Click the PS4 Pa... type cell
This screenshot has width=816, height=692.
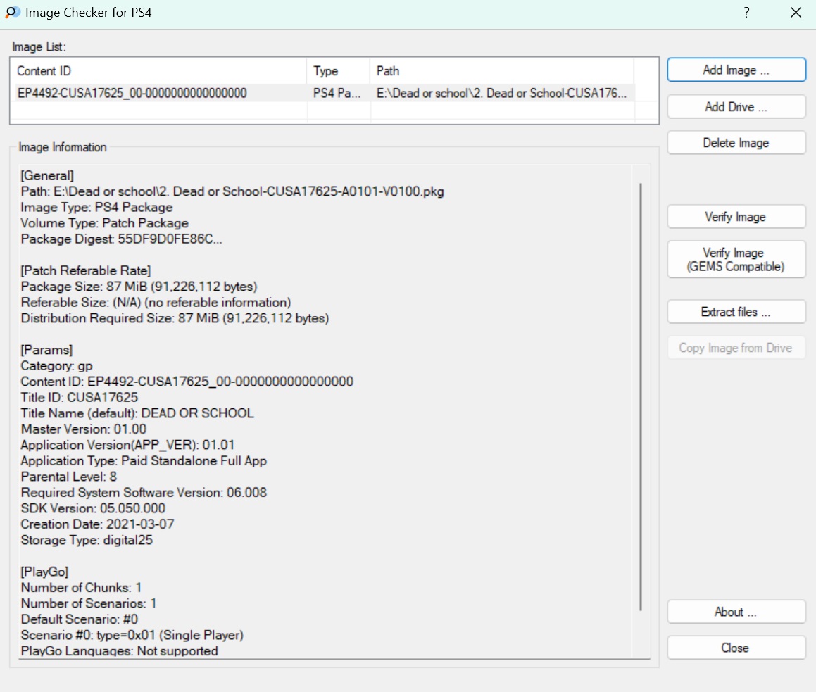(x=338, y=93)
